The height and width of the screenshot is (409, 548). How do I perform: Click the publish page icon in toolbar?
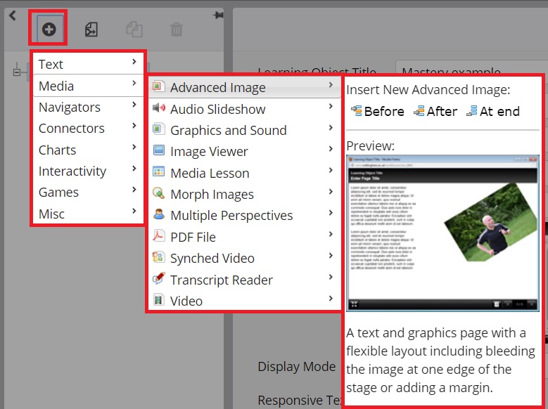[91, 30]
